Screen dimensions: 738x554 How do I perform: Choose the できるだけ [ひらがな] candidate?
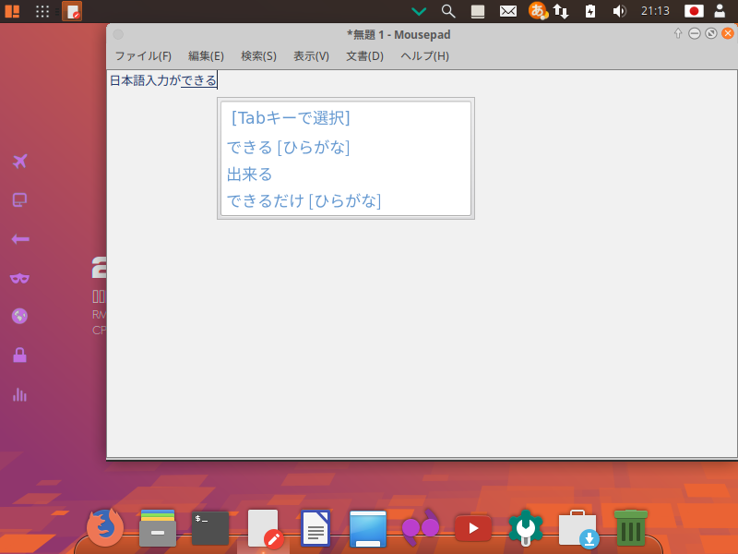(304, 200)
